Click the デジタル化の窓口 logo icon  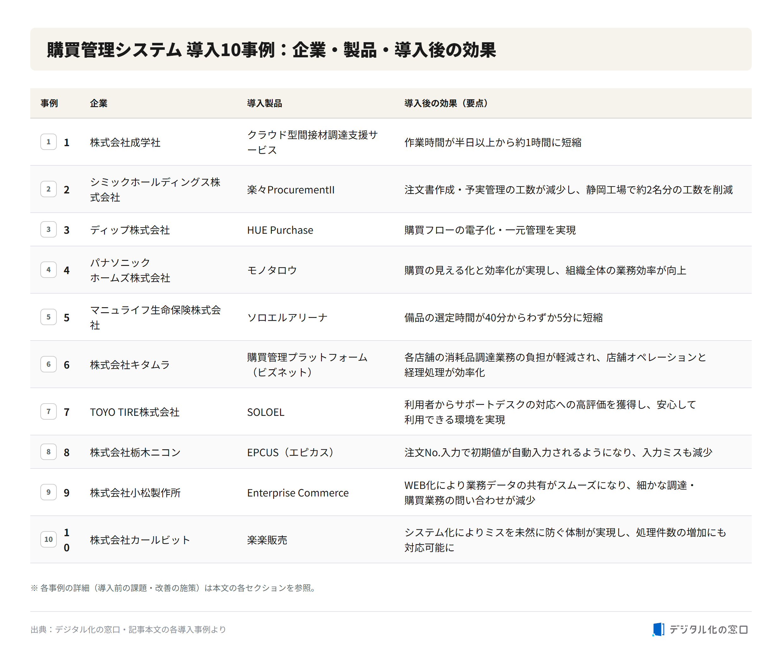click(x=658, y=629)
